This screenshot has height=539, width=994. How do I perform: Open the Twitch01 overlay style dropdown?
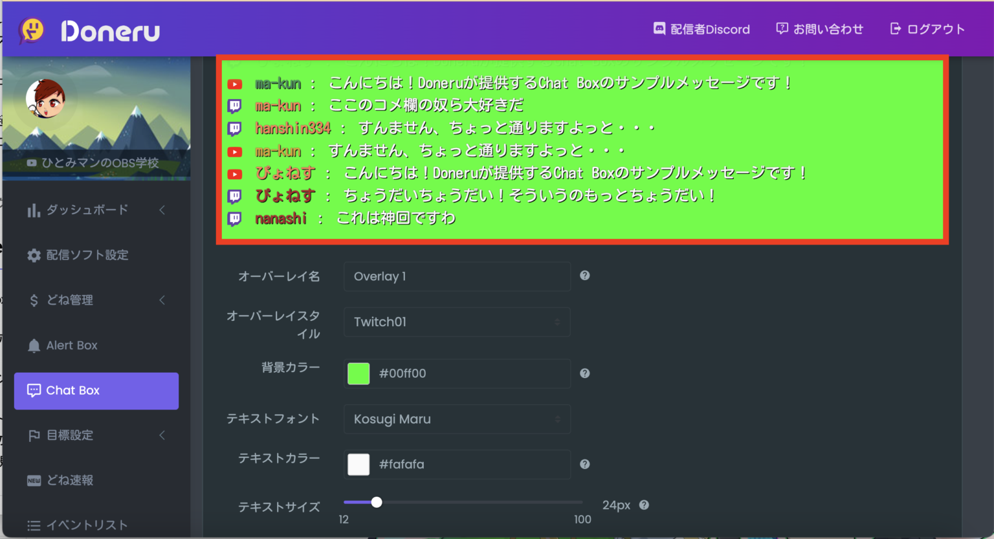tap(456, 322)
